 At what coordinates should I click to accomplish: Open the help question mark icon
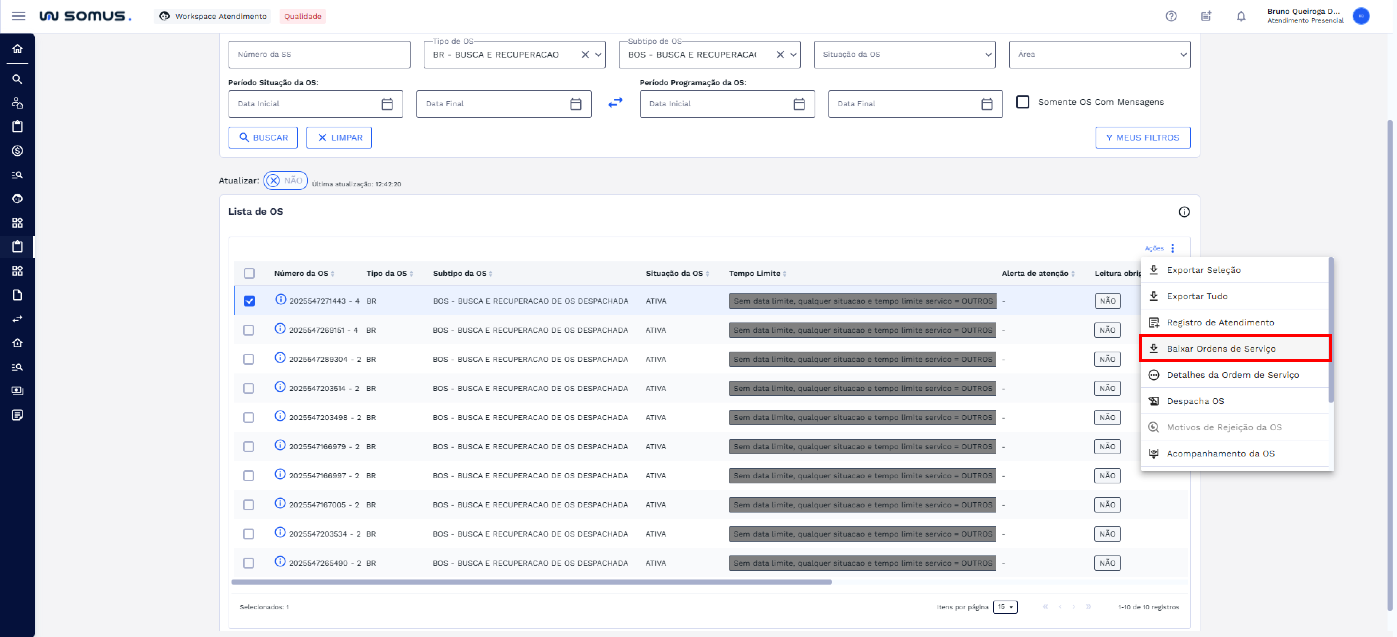point(1171,16)
